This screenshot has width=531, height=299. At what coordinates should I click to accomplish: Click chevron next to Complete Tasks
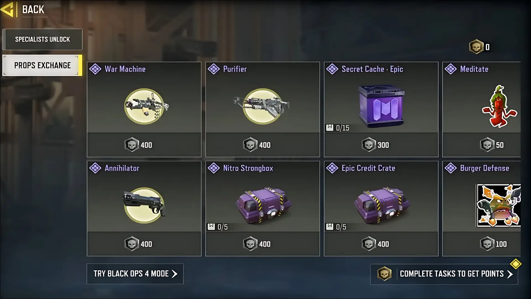[x=510, y=274]
